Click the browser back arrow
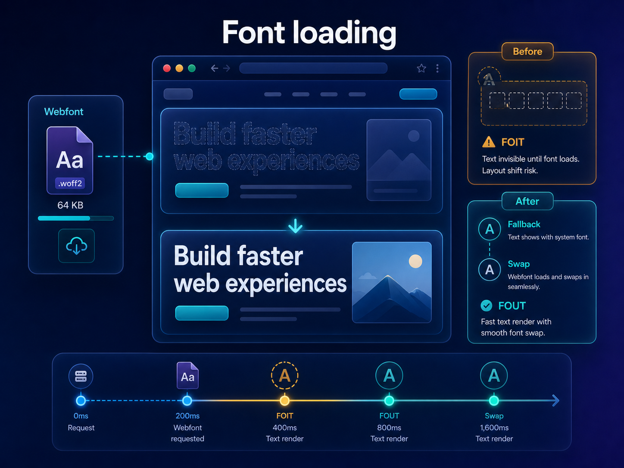Viewport: 624px width, 468px height. [x=214, y=68]
